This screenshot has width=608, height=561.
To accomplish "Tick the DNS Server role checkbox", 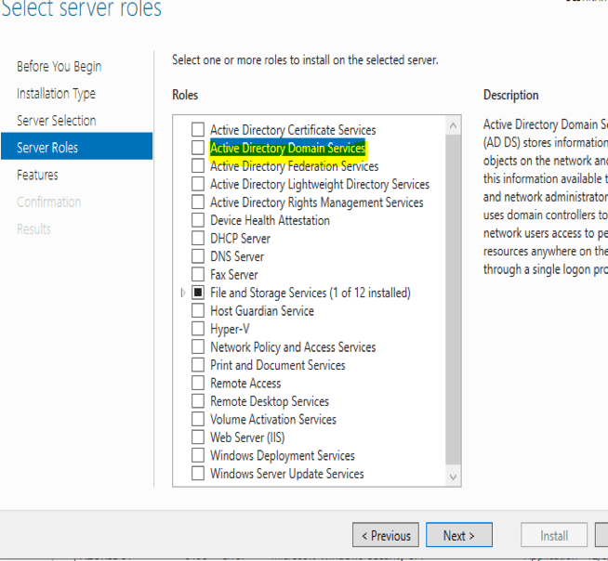I will click(197, 256).
